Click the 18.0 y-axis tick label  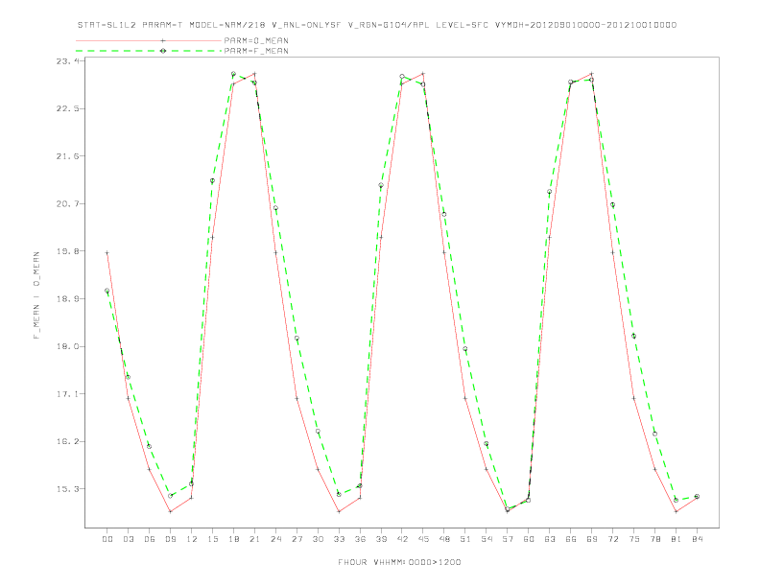tap(66, 346)
